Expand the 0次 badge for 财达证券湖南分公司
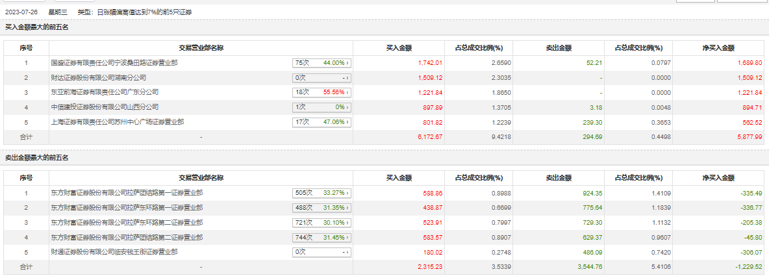The height and width of the screenshot is (278, 769). point(321,78)
